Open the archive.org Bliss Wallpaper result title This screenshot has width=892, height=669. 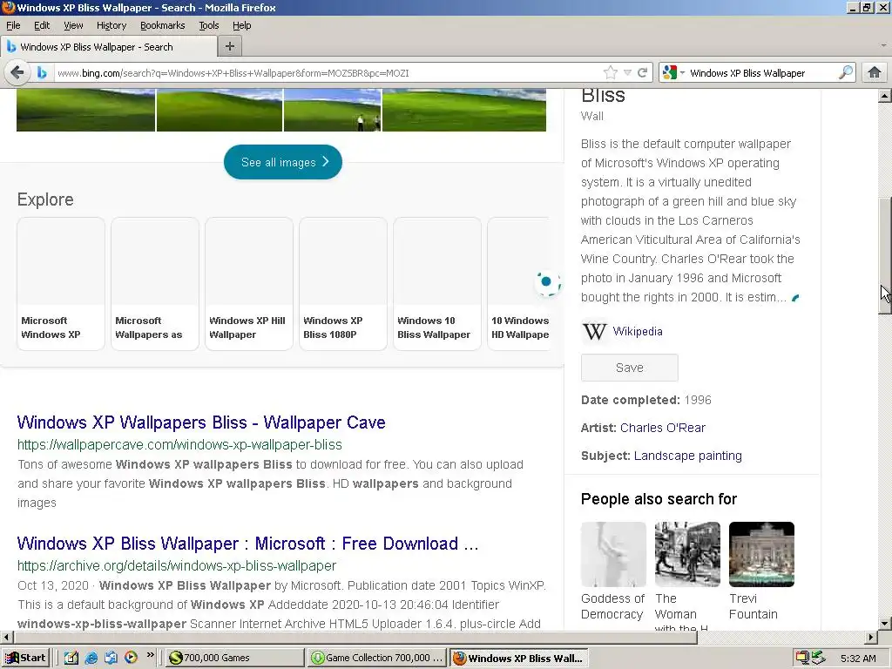pos(247,544)
